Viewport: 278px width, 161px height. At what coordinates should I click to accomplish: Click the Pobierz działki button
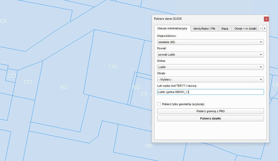(210, 118)
